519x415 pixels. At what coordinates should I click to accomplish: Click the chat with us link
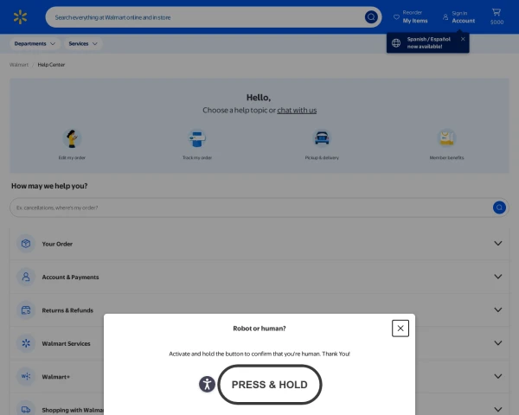click(297, 111)
